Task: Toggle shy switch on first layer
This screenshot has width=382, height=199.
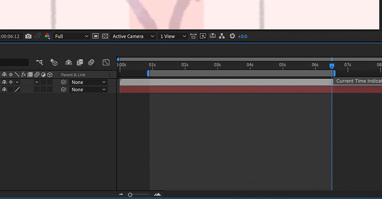Action: coord(4,82)
